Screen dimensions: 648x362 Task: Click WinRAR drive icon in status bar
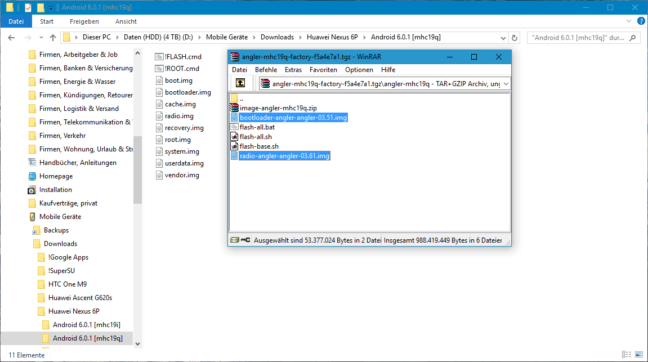pyautogui.click(x=235, y=240)
